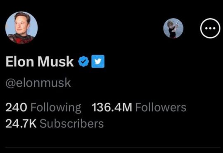Open the 24.7K Subscribers list
Image resolution: width=223 pixels, height=153 pixels.
click(55, 124)
